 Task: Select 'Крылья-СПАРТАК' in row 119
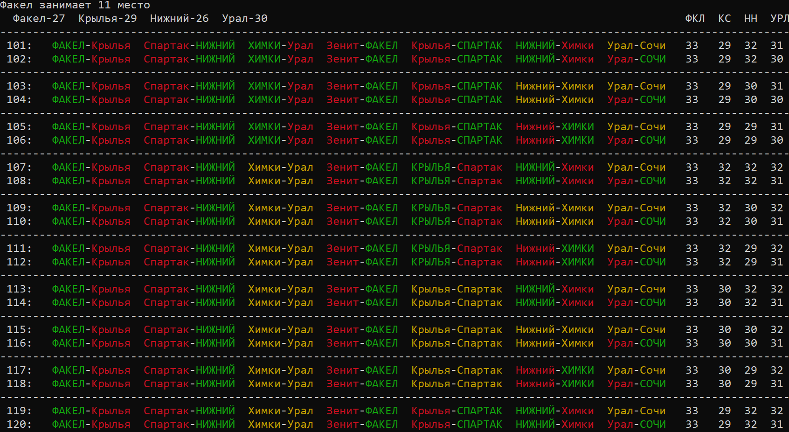[x=457, y=411]
